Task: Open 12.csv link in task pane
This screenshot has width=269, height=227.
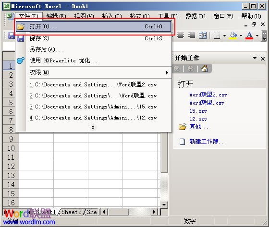Action: coord(198,119)
